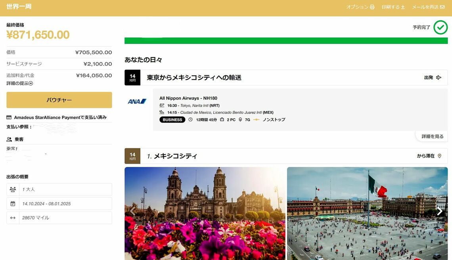Click the download icon beside 印刷する
452x260 pixels.
point(403,7)
